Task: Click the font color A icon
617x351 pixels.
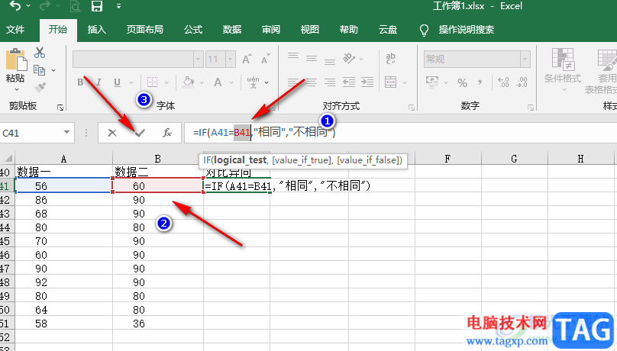Action: pyautogui.click(x=218, y=82)
